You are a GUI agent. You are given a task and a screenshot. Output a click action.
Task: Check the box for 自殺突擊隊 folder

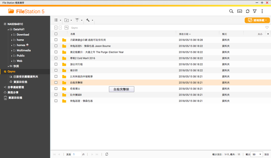tap(56, 83)
